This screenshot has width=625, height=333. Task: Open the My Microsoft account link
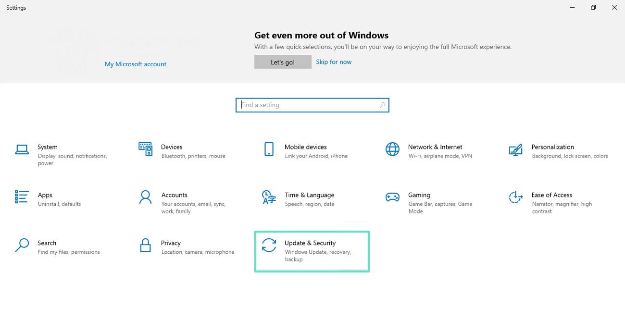tap(136, 64)
